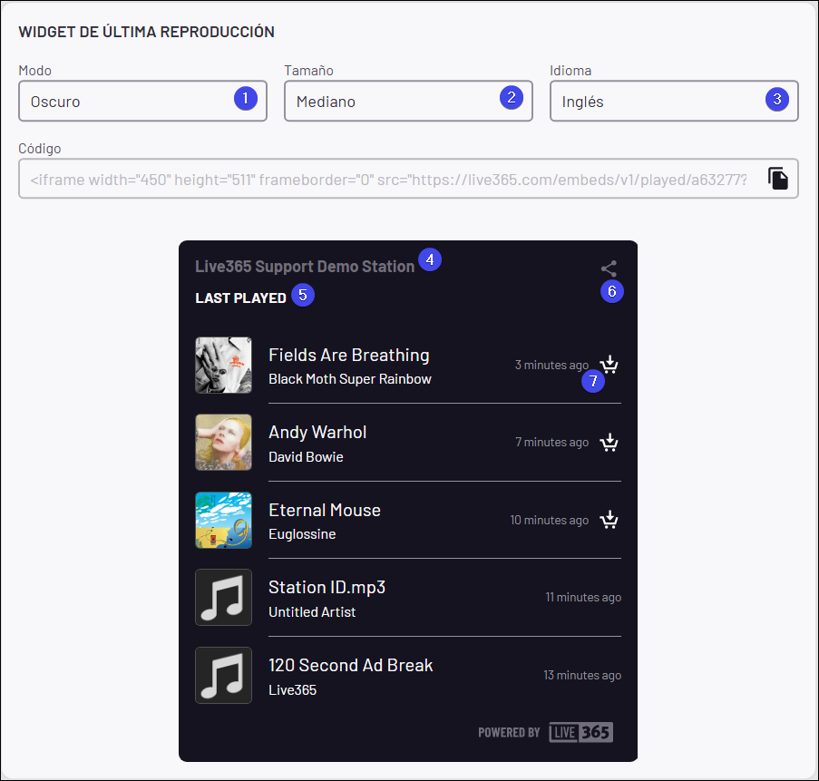Click the artist name Euglossine

(x=302, y=534)
